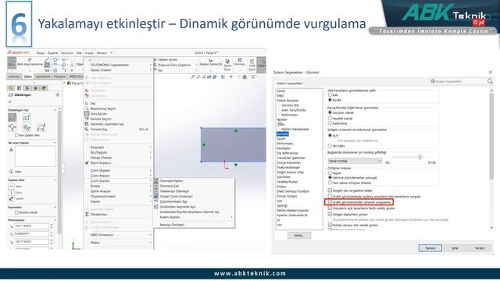Click Zoom to Fit view icon
This screenshot has height=281, width=500.
coord(193,76)
